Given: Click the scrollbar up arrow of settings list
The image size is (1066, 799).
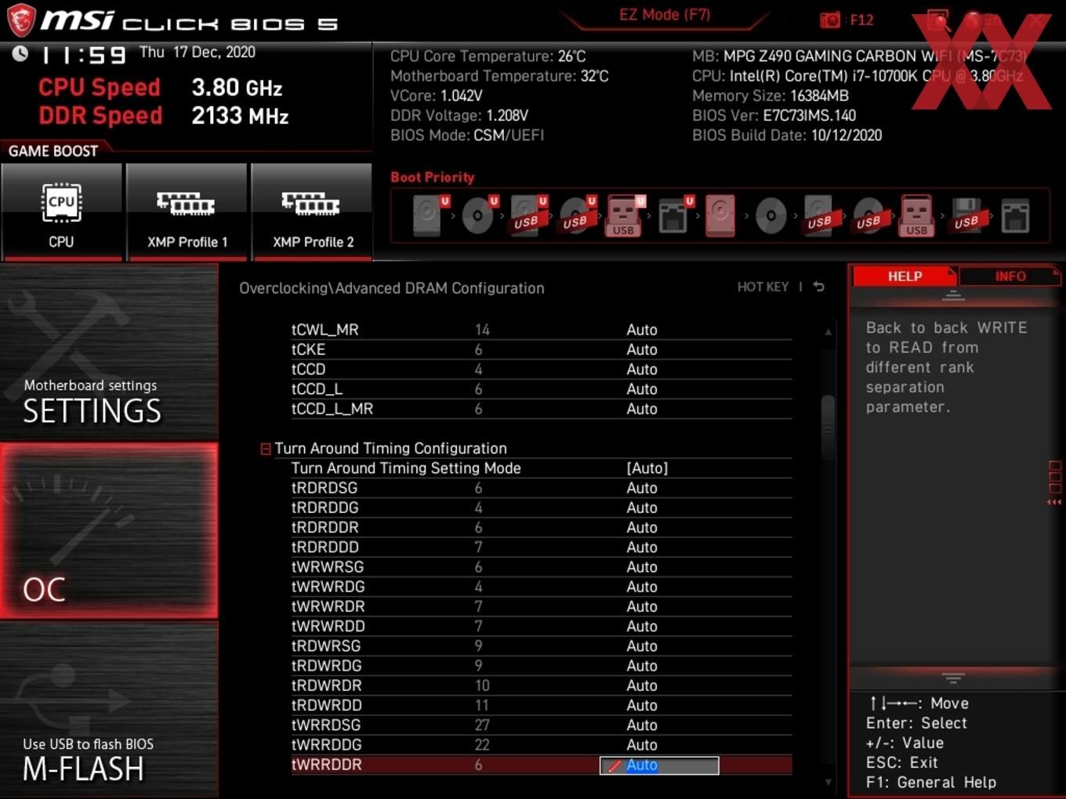Looking at the screenshot, I should tap(828, 332).
